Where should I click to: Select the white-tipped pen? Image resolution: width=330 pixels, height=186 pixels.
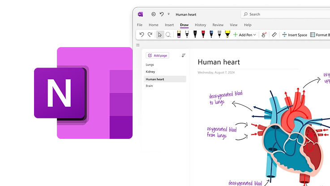click(x=187, y=35)
